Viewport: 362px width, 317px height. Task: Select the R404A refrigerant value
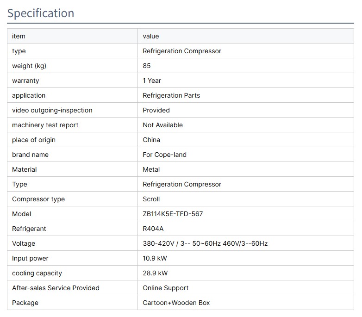(x=153, y=229)
